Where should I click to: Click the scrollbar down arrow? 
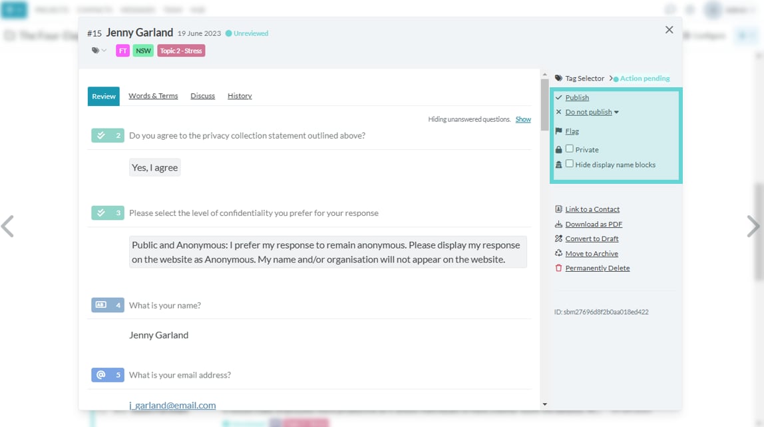point(544,404)
